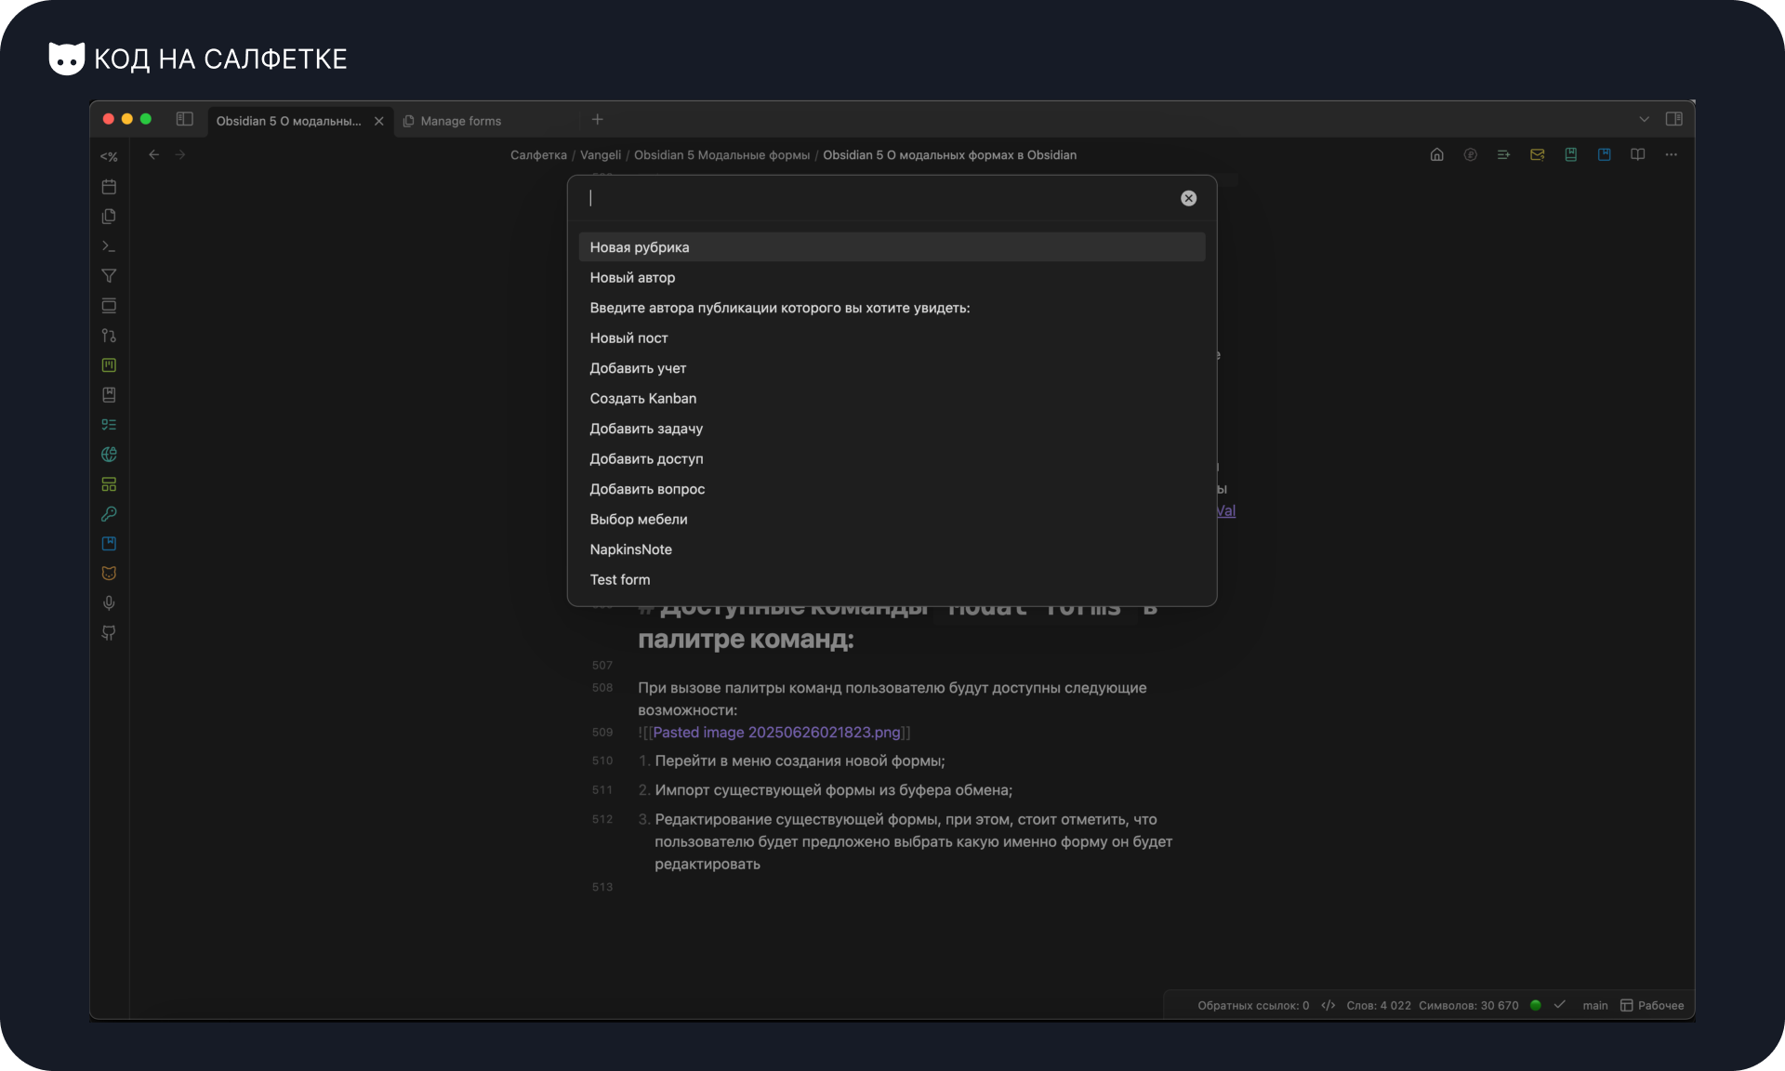Click 'Obsidian 5 Модальные формы' breadcrumb

(721, 155)
